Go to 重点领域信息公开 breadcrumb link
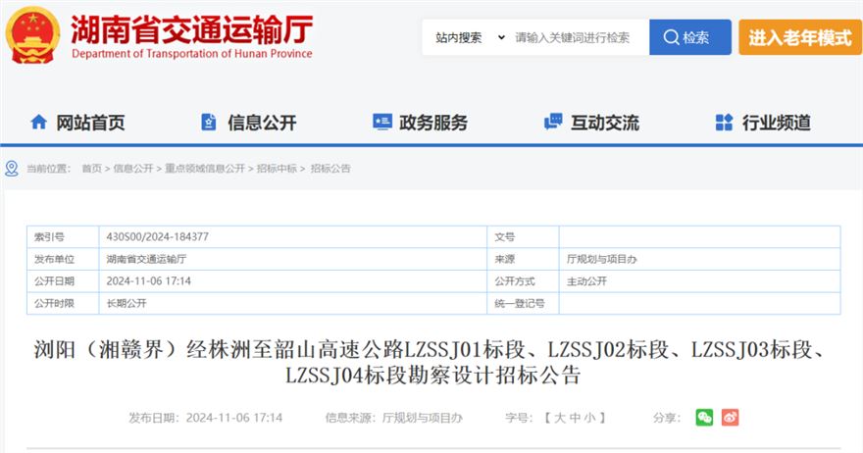 205,169
